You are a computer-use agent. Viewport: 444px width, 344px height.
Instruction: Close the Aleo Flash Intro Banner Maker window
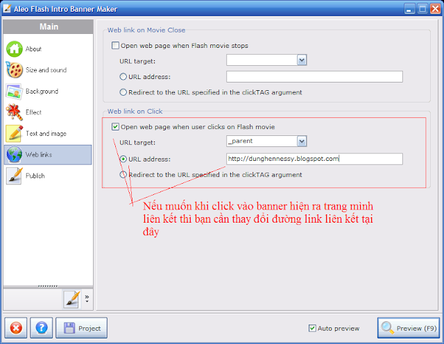(435, 9)
